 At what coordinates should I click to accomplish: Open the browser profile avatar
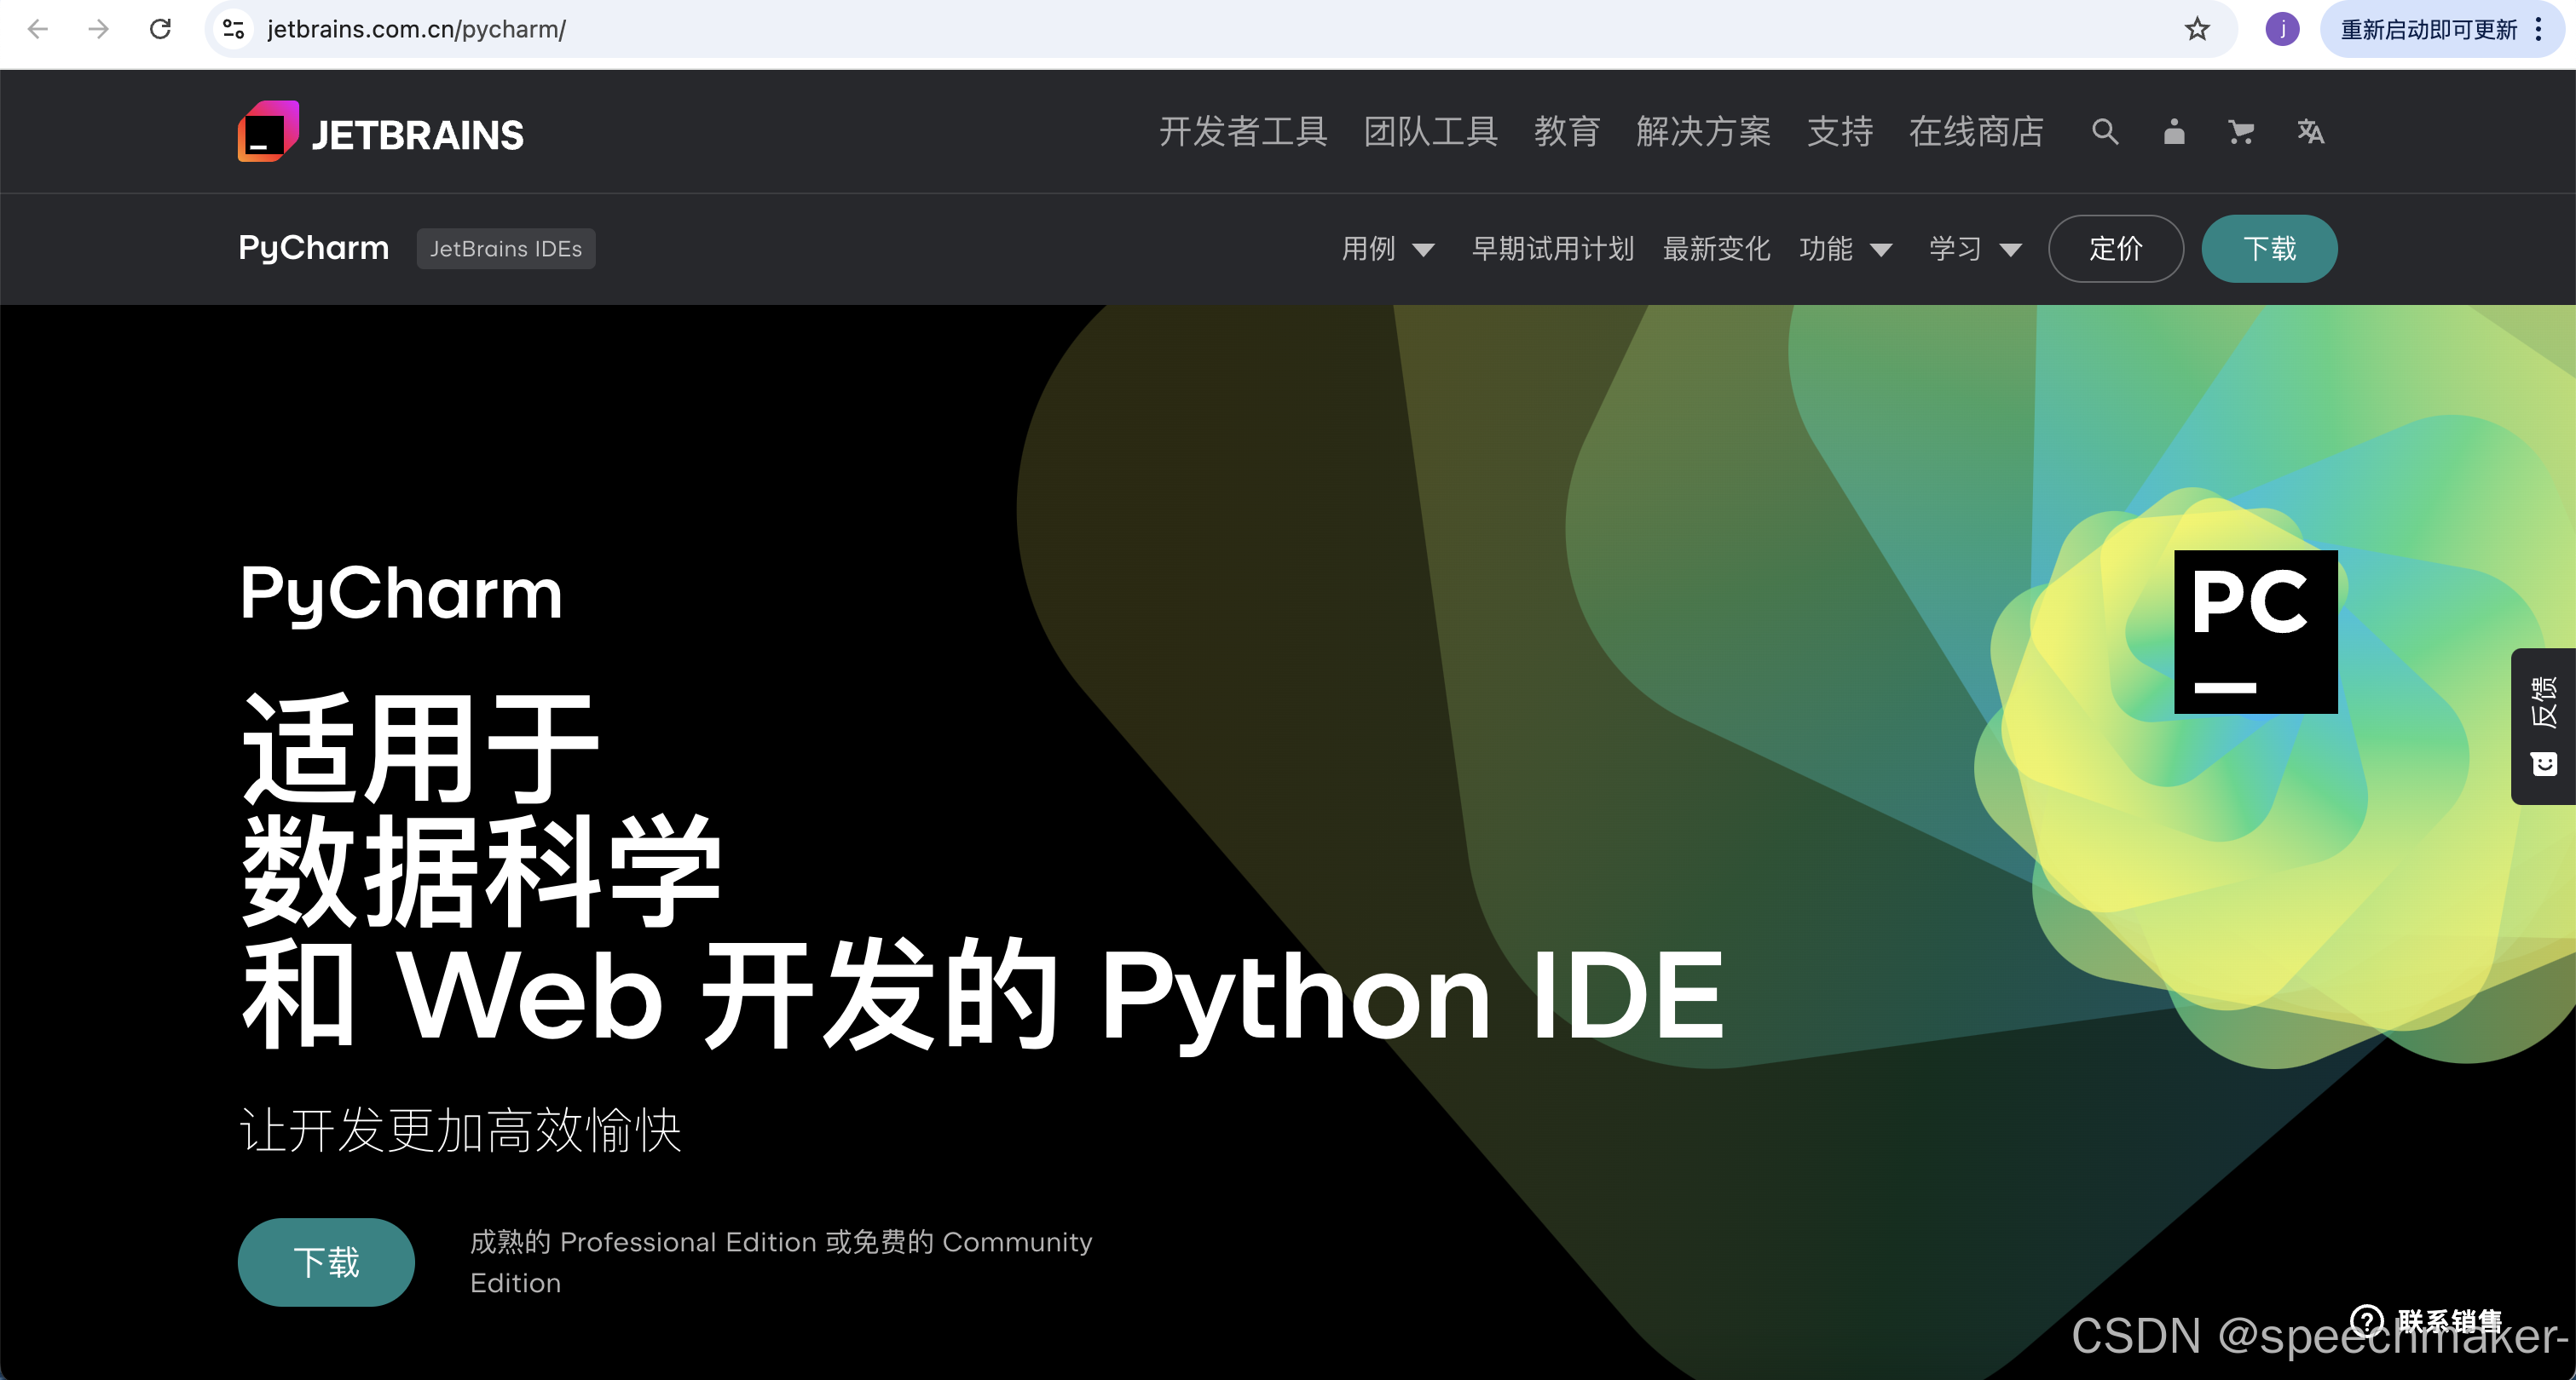coord(2282,29)
